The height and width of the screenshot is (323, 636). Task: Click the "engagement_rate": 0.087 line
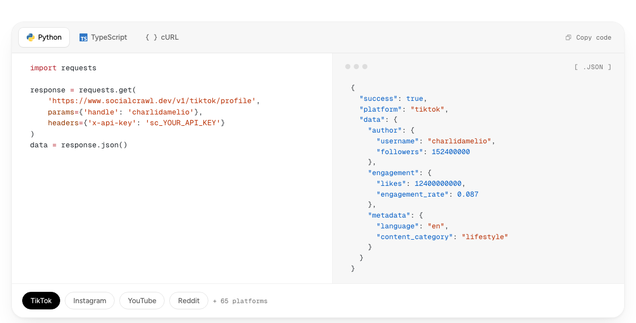click(x=427, y=194)
